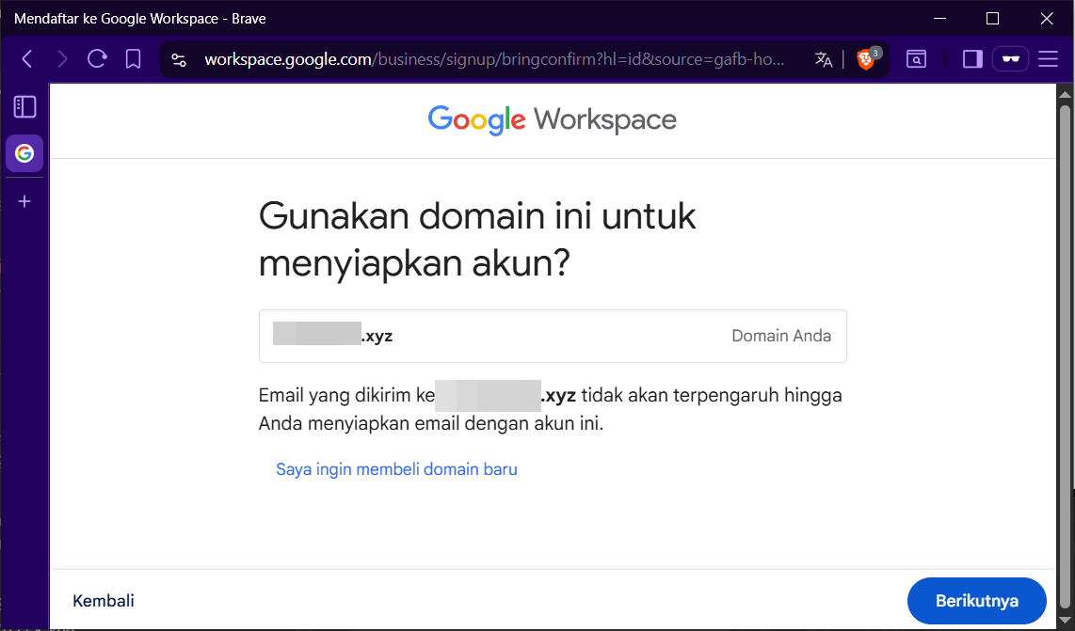Viewport: 1075px width, 631px height.
Task: Open site settings icon in address bar
Action: click(179, 59)
